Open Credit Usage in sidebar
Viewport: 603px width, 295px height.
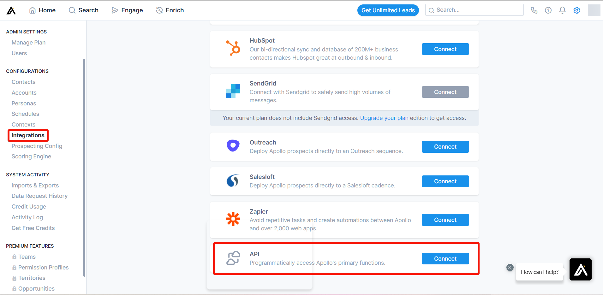pos(29,207)
